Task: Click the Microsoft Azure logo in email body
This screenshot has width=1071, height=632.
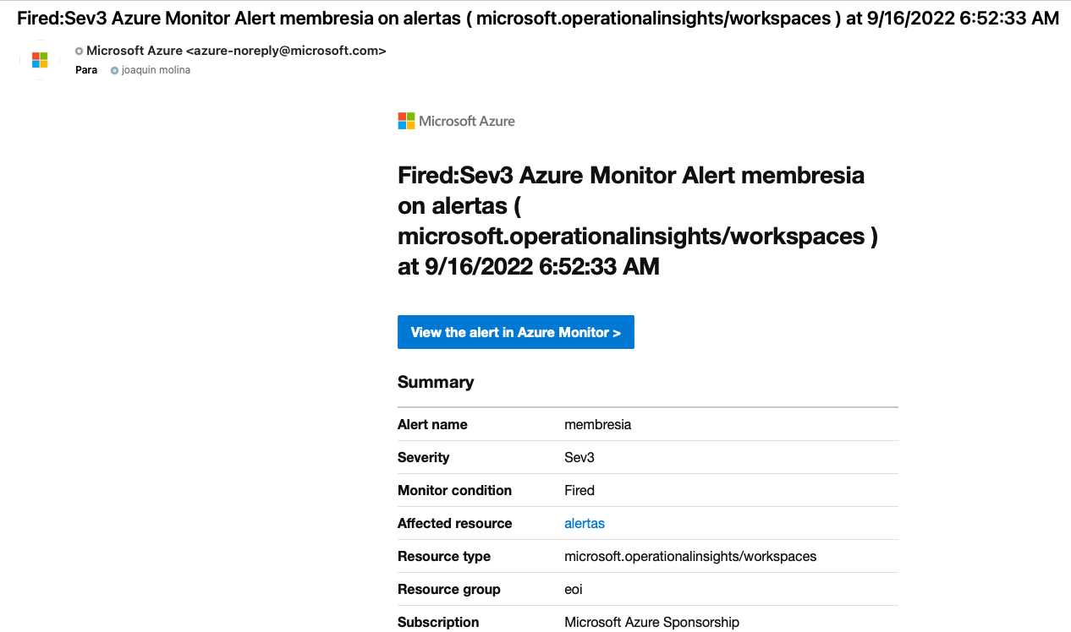Action: tap(456, 121)
